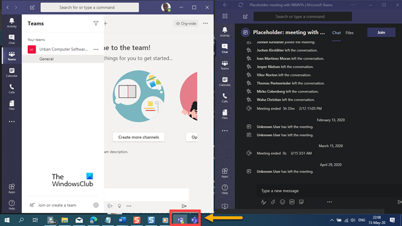
Task: Open the Action Center notifications icon
Action: [x=392, y=220]
